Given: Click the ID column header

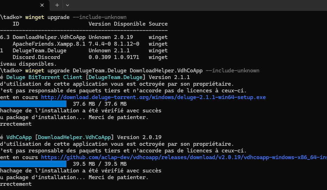Looking at the screenshot, I should coord(16,24).
